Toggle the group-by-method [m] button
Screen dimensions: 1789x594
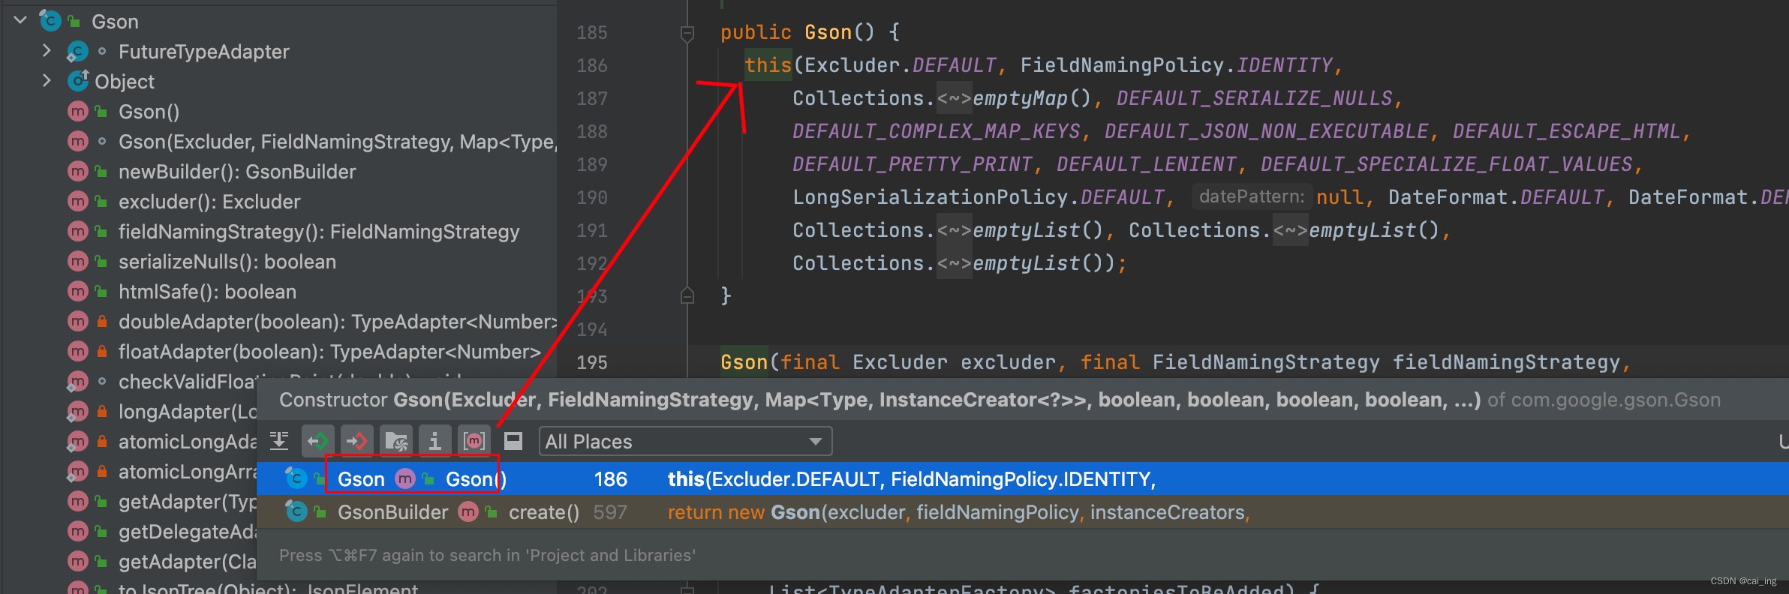click(474, 441)
